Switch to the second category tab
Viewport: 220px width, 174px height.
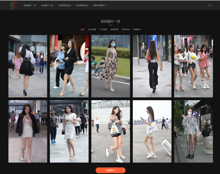click(92, 30)
